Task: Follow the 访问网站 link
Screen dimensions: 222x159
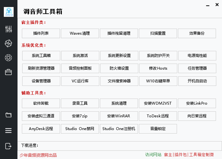Action: tap(153, 155)
